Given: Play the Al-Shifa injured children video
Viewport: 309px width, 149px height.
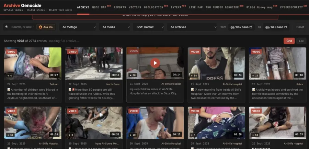Looking at the screenshot, I should click(x=155, y=63).
